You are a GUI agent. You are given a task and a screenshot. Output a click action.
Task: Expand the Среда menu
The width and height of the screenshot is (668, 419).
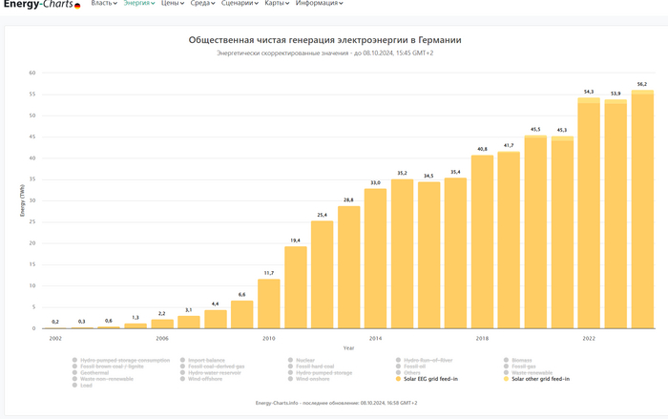(x=202, y=3)
